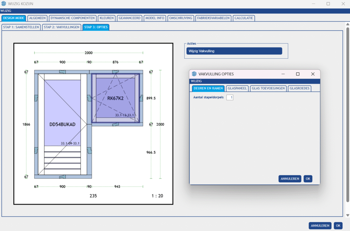Minimize the Vakvulling Opties dialog
The height and width of the screenshot is (231, 350).
coord(283,74)
